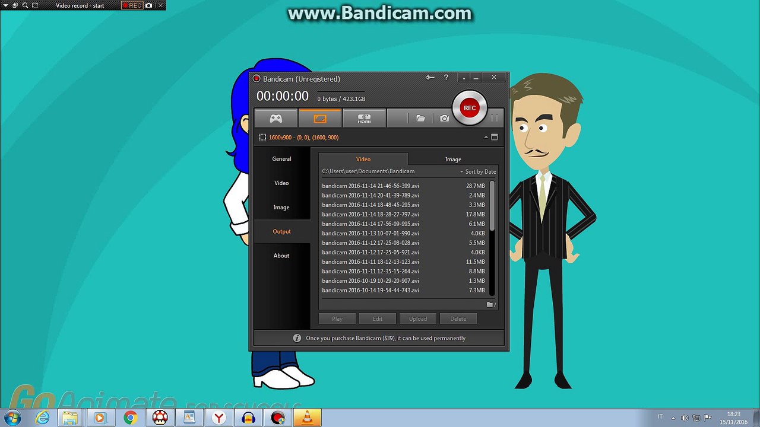This screenshot has width=760, height=427.
Task: Open Yandex browser from taskbar
Action: click(x=219, y=418)
